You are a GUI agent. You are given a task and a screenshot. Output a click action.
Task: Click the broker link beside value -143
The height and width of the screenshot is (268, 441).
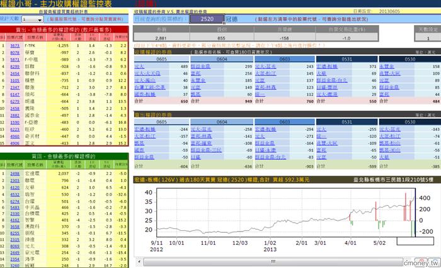pos(390,129)
